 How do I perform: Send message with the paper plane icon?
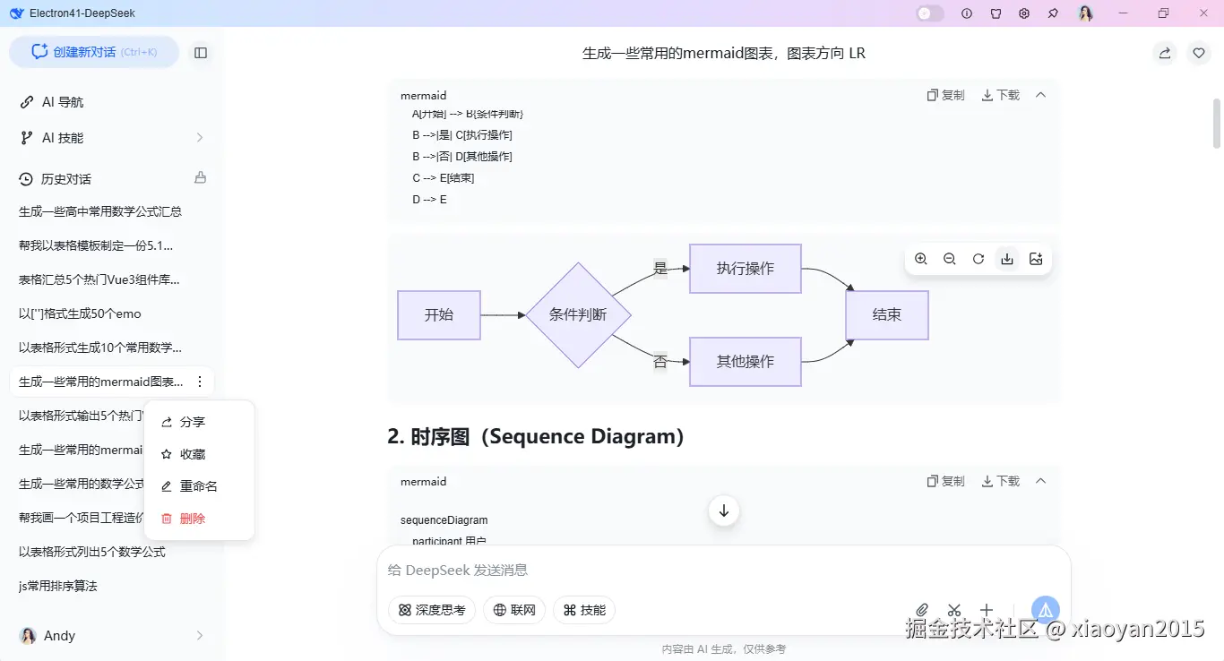click(x=1045, y=610)
